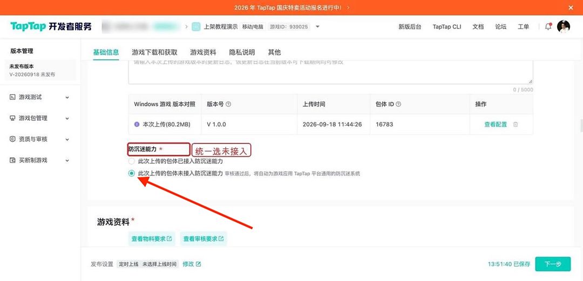Click the game app icon beside 上架教程演示

point(196,27)
